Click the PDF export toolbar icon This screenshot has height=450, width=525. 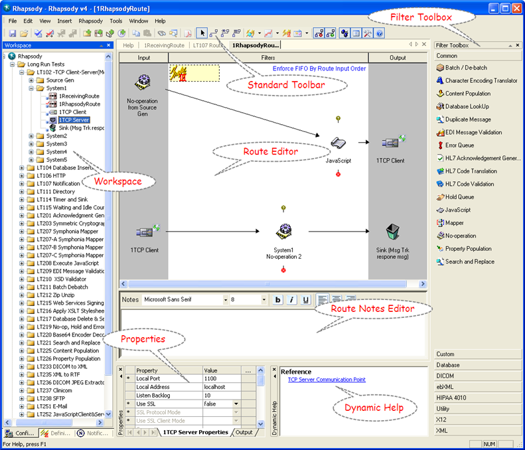pyautogui.click(x=187, y=33)
